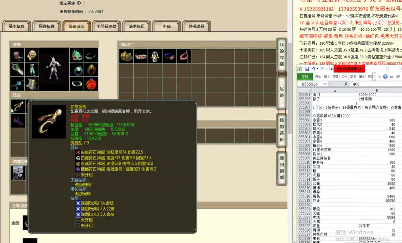Click the Save icon in Excel quick access toolbar
The height and width of the screenshot is (243, 402).
[307, 69]
